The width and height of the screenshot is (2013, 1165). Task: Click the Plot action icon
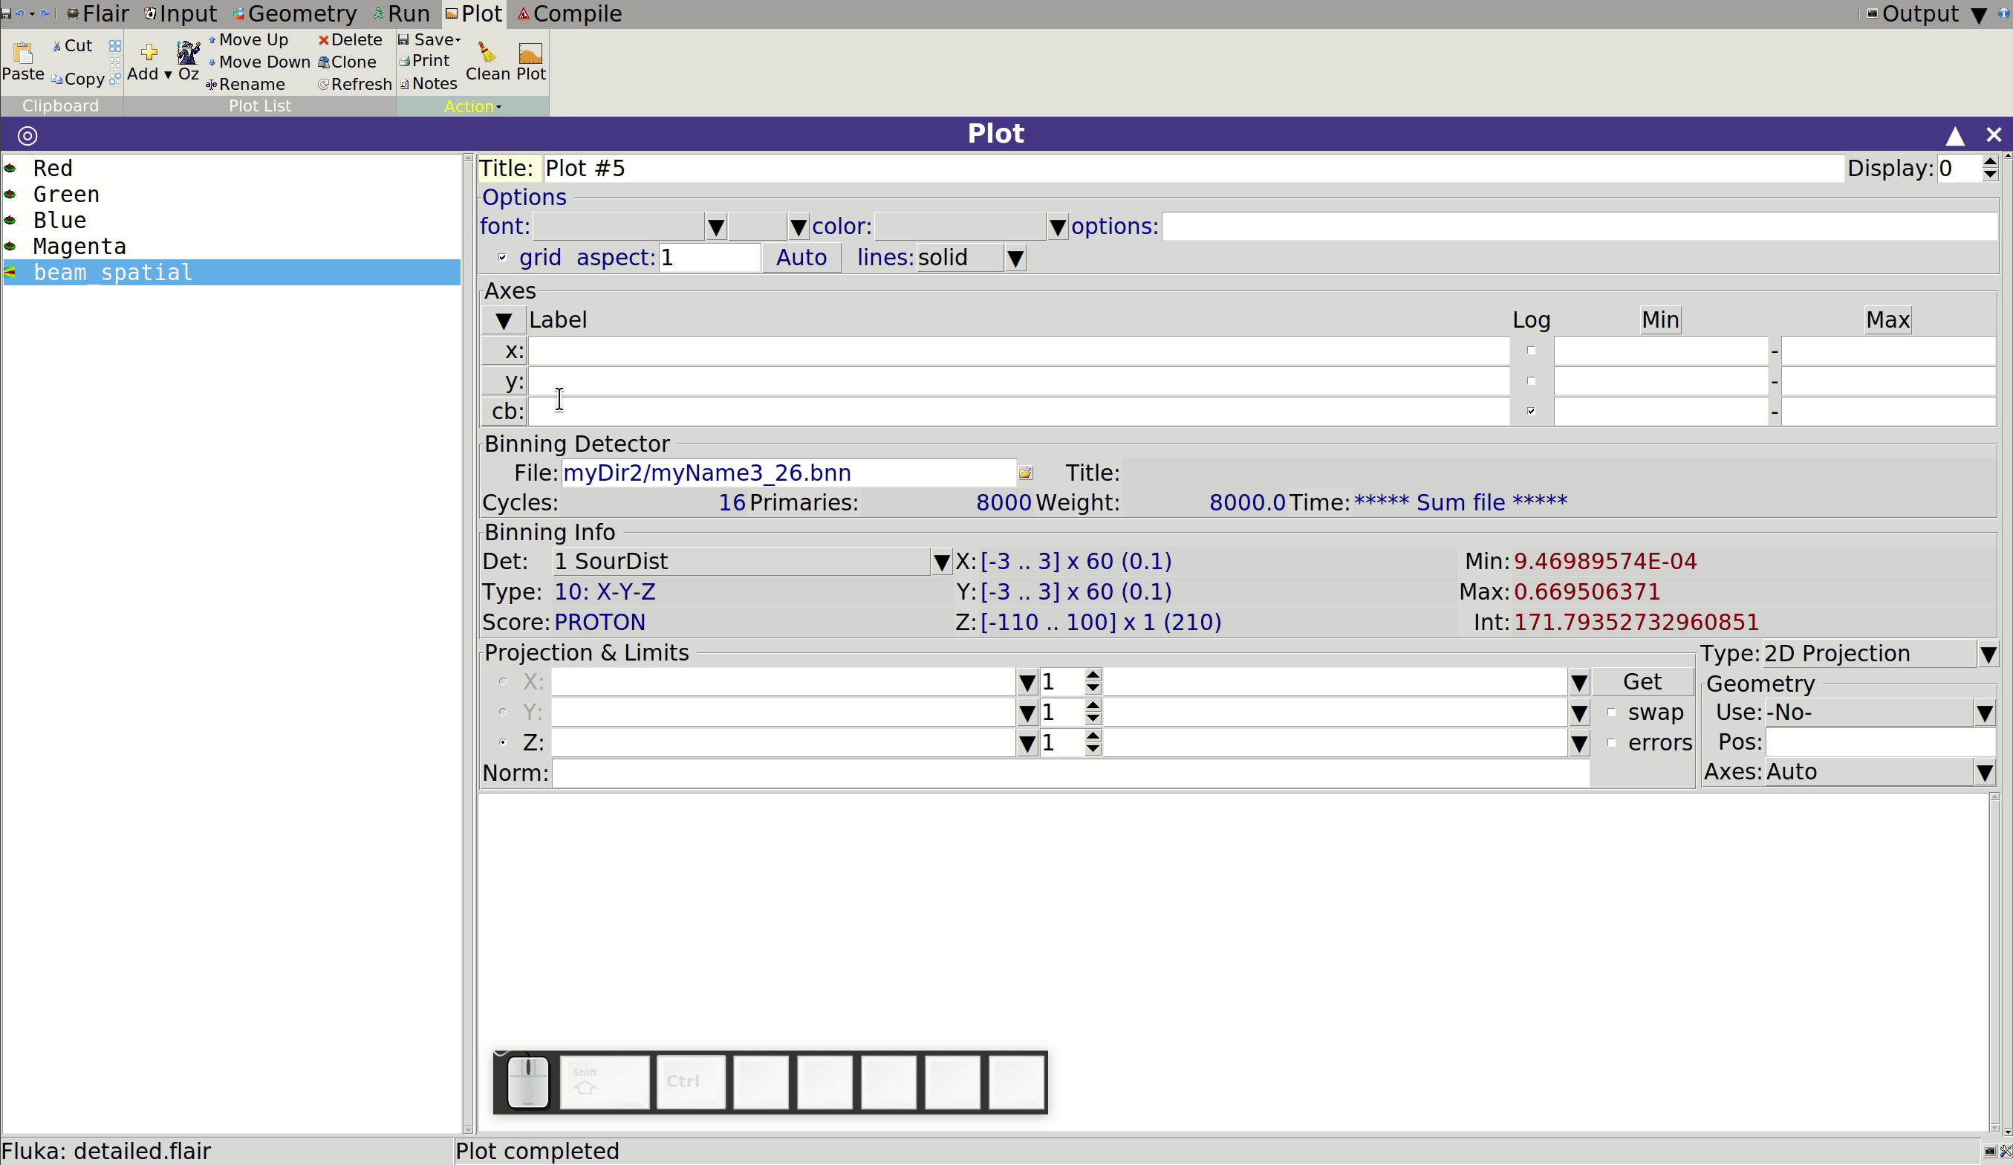[x=530, y=53]
